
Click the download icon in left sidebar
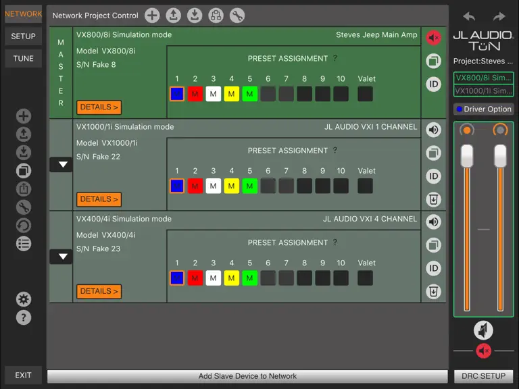[x=24, y=153]
